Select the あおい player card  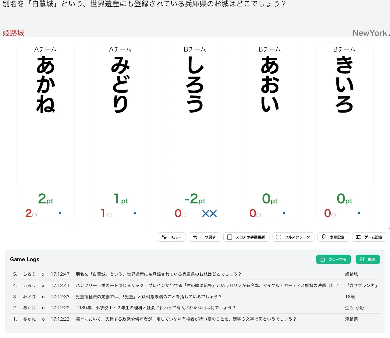pyautogui.click(x=270, y=133)
